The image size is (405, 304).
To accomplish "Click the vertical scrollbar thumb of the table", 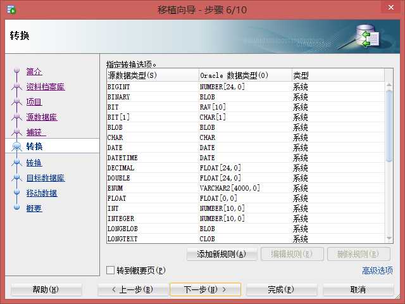I will (x=389, y=126).
